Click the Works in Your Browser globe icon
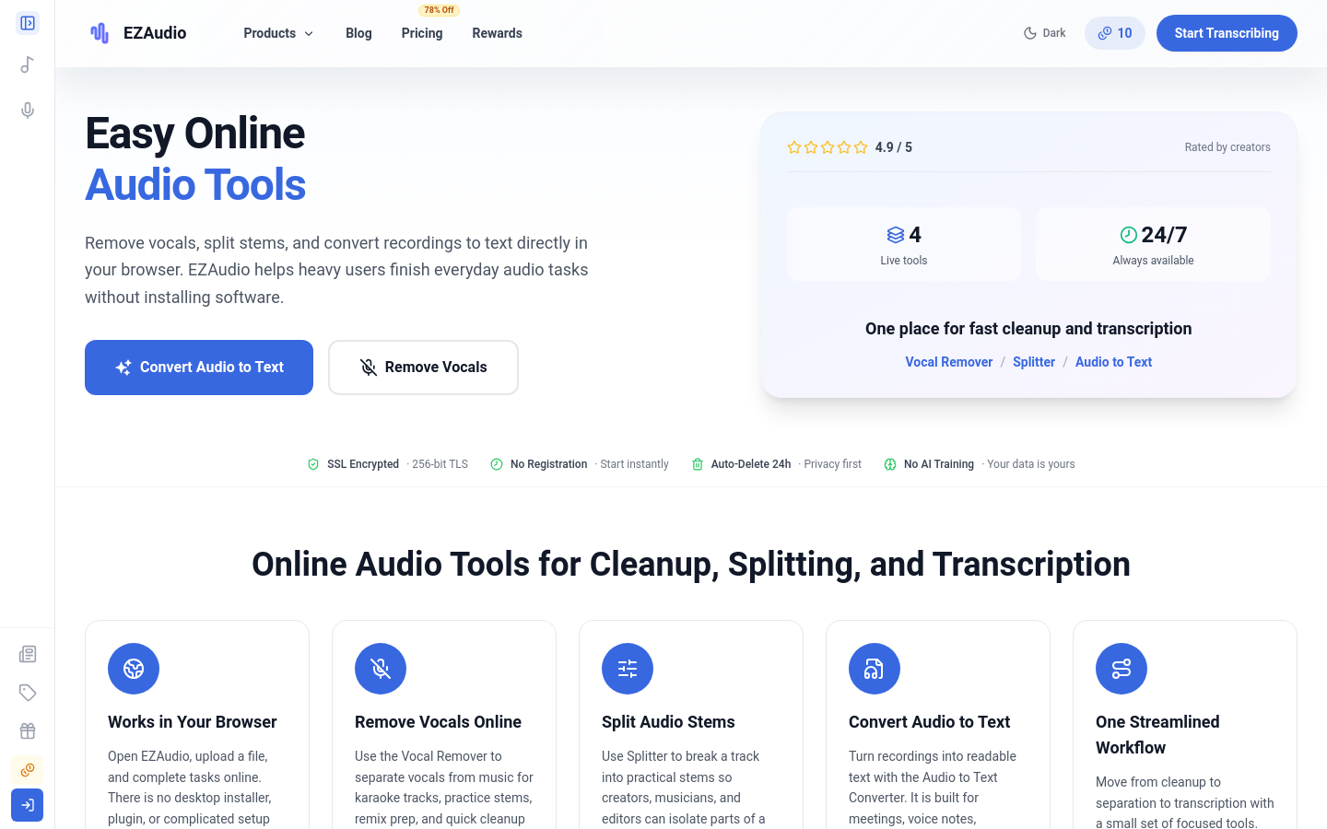Screen dimensions: 1327x829 (134, 669)
